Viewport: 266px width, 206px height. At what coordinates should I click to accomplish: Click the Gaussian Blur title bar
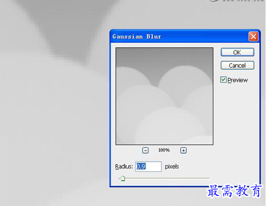(185, 37)
